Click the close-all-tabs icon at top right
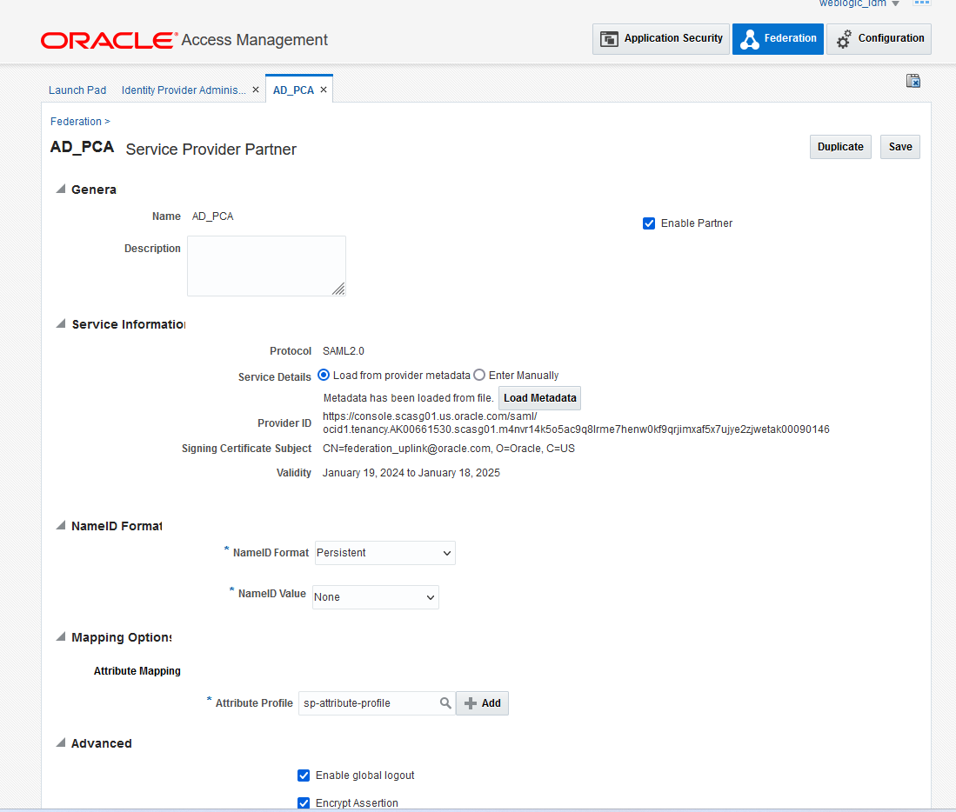The height and width of the screenshot is (812, 956). (913, 81)
